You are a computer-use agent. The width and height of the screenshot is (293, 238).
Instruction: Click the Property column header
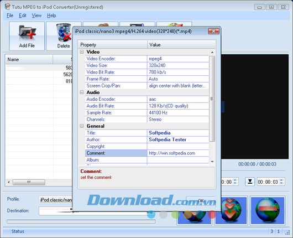(x=113, y=45)
